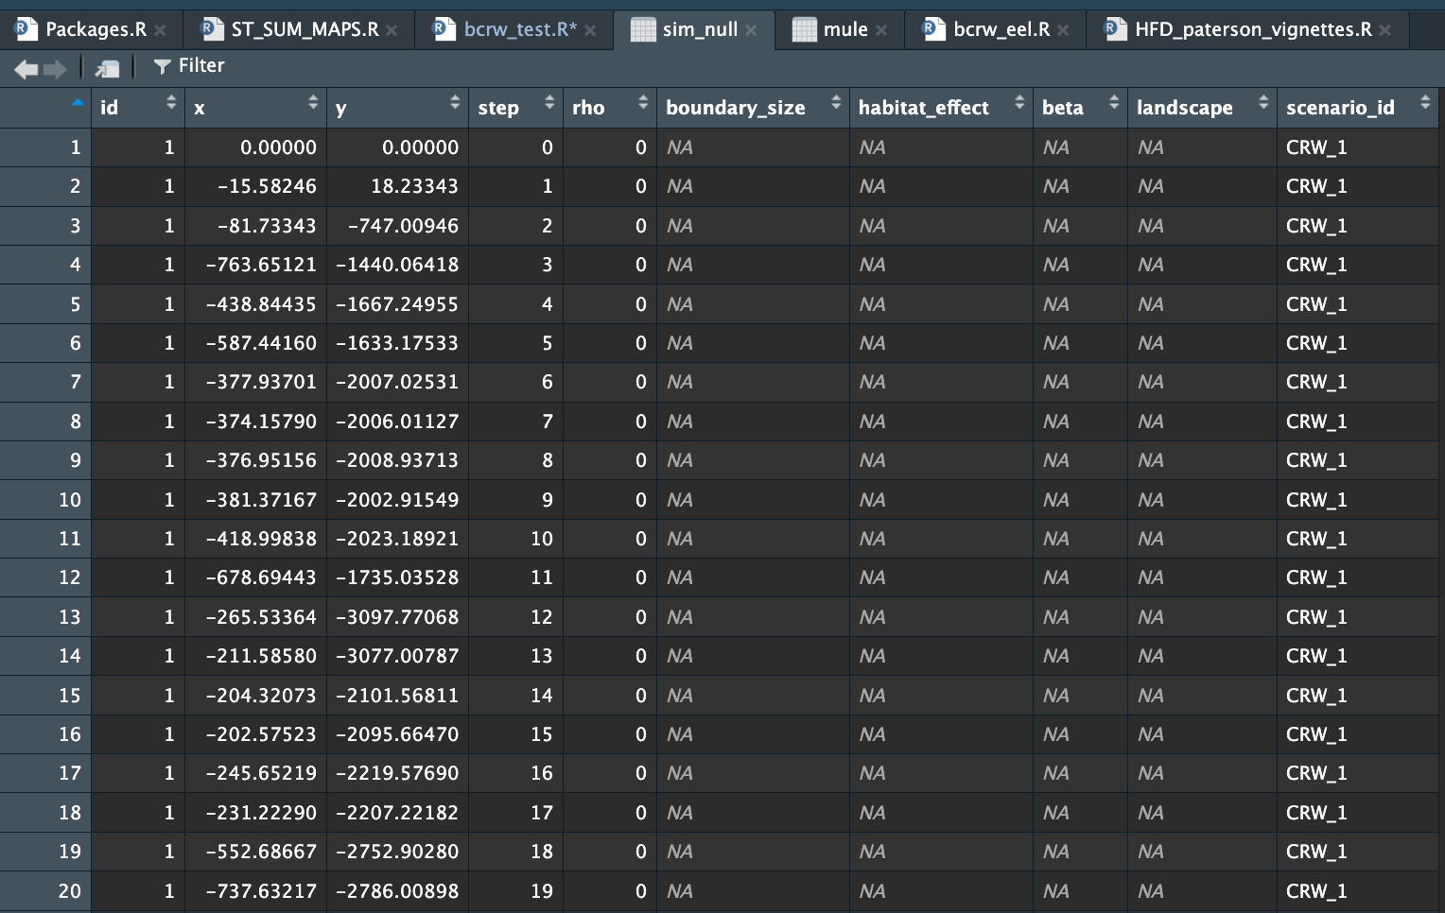Sort table by y column

[x=455, y=103]
